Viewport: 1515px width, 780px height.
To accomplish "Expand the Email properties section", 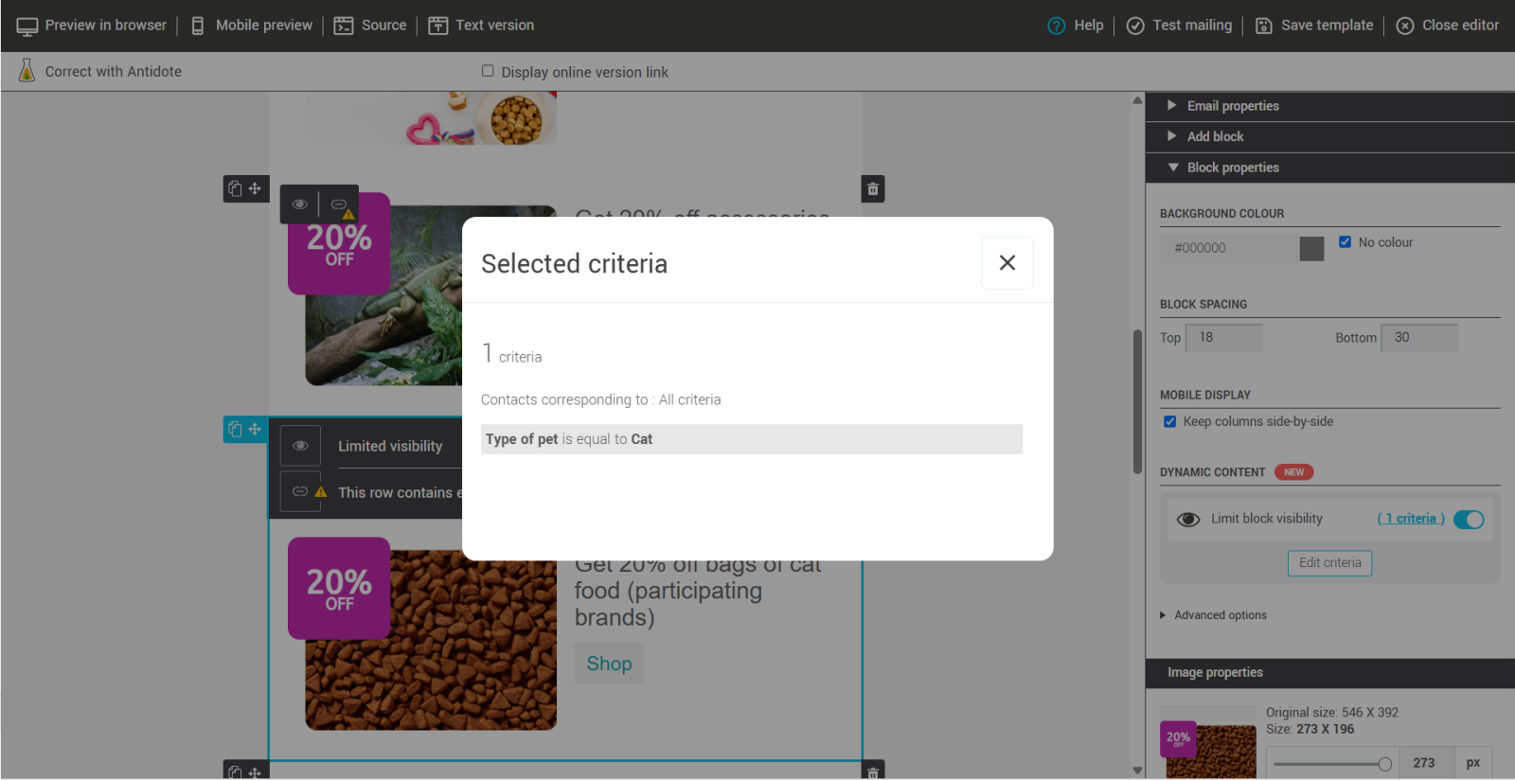I will point(1232,106).
